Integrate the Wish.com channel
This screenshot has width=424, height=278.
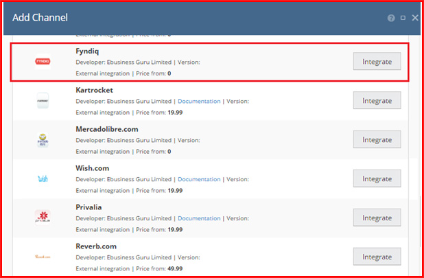coord(377,178)
